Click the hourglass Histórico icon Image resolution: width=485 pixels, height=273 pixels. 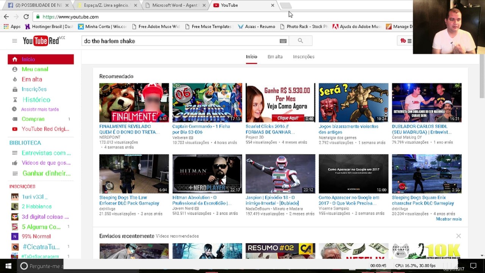[x=15, y=100]
